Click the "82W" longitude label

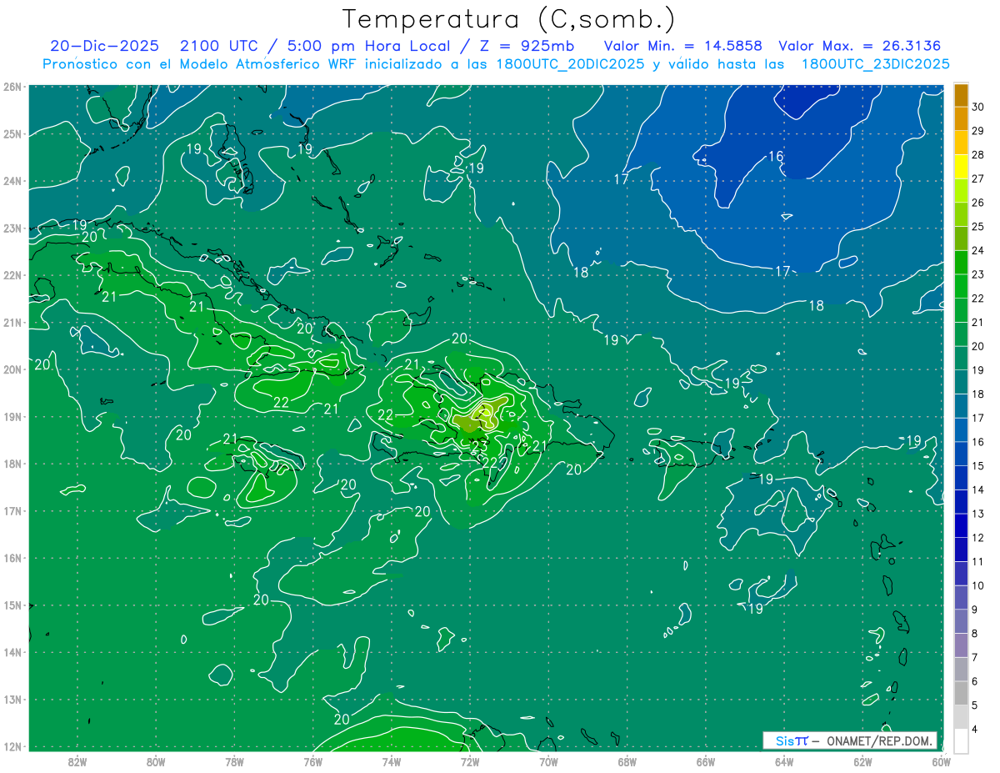tap(77, 761)
